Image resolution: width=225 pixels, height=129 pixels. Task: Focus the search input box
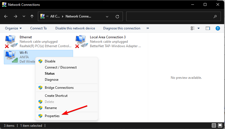pos(169,16)
